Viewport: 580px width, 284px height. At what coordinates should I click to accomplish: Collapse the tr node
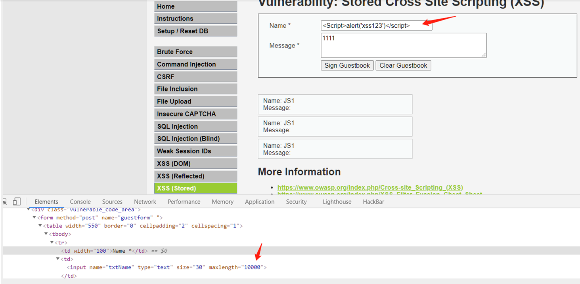[x=52, y=242]
